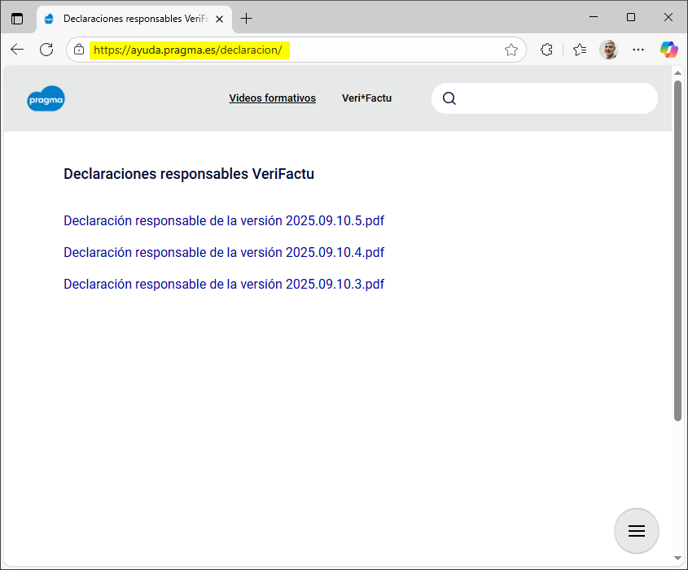Click the scrollbar up arrow
Viewport: 688px width, 570px height.
click(677, 73)
